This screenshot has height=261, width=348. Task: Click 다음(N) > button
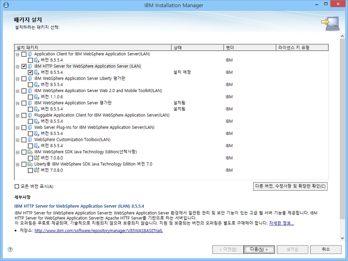[x=259, y=249]
